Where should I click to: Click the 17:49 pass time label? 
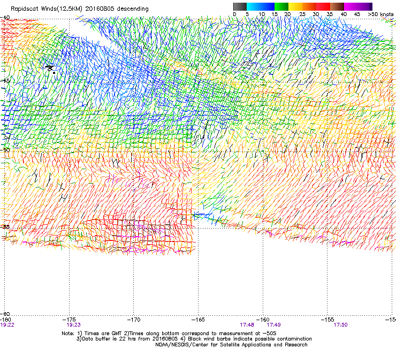click(x=273, y=325)
